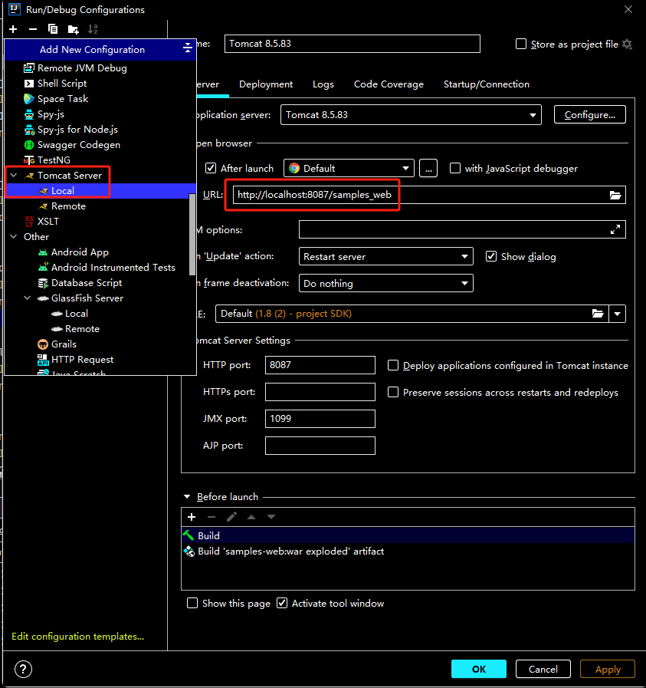Click the move up arrow in Before launch
This screenshot has width=646, height=688.
tap(251, 517)
